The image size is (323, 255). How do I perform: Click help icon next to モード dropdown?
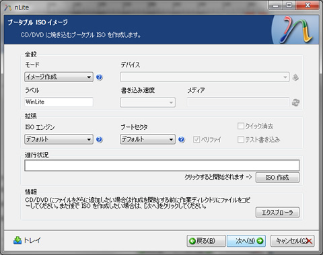point(100,77)
